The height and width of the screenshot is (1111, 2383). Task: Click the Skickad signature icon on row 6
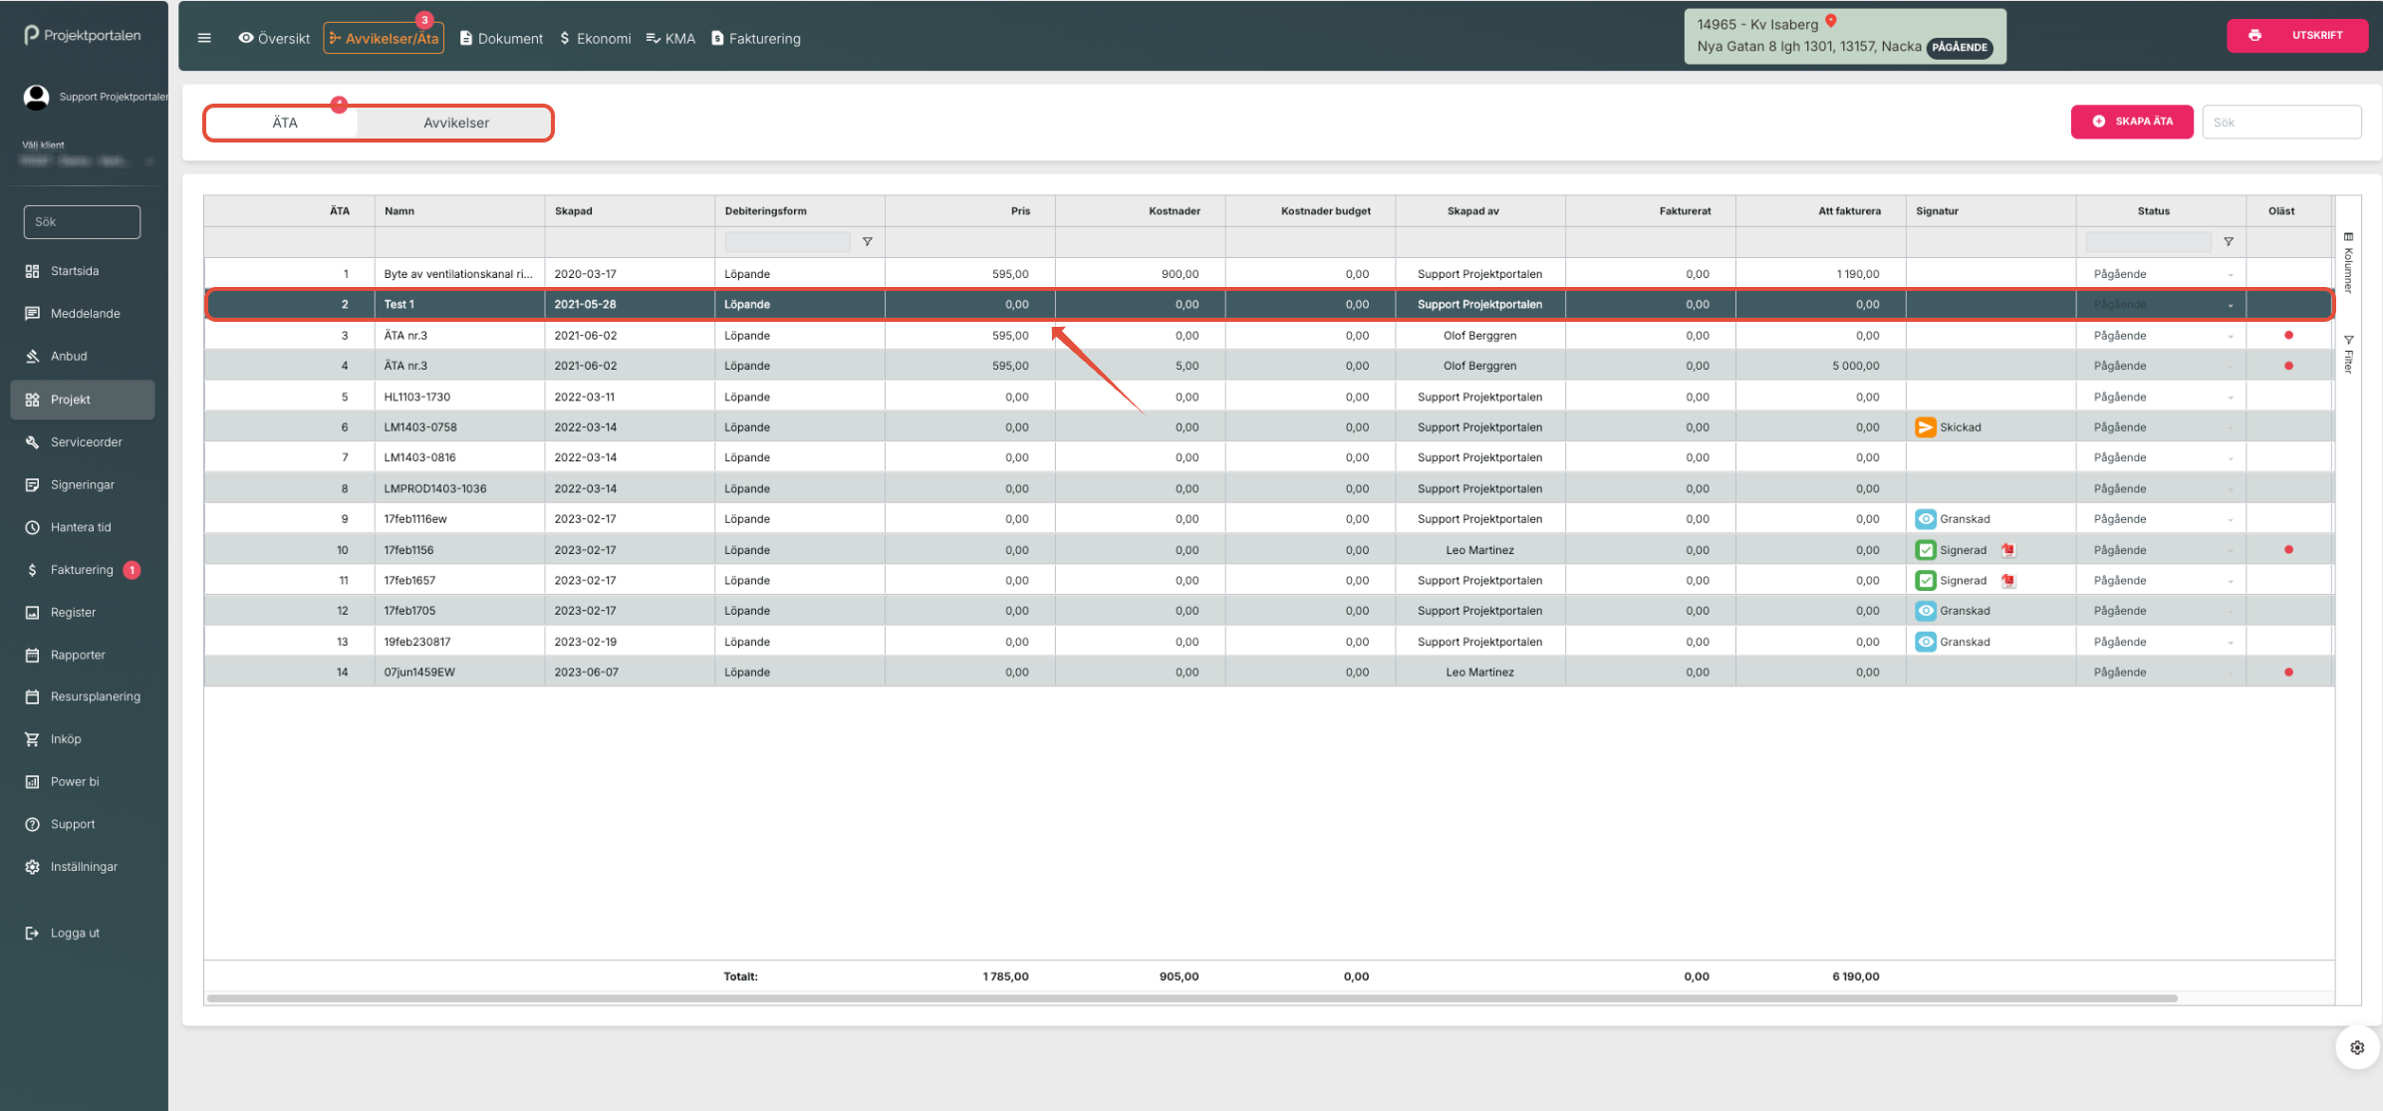tap(1925, 427)
